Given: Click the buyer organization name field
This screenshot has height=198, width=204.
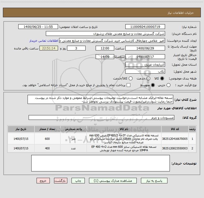Looking at the screenshot, I should (x=105, y=34).
